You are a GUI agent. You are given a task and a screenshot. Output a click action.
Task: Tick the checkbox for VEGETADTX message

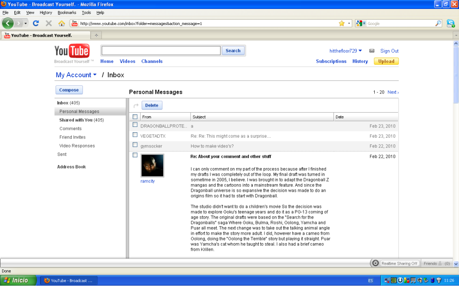135,135
